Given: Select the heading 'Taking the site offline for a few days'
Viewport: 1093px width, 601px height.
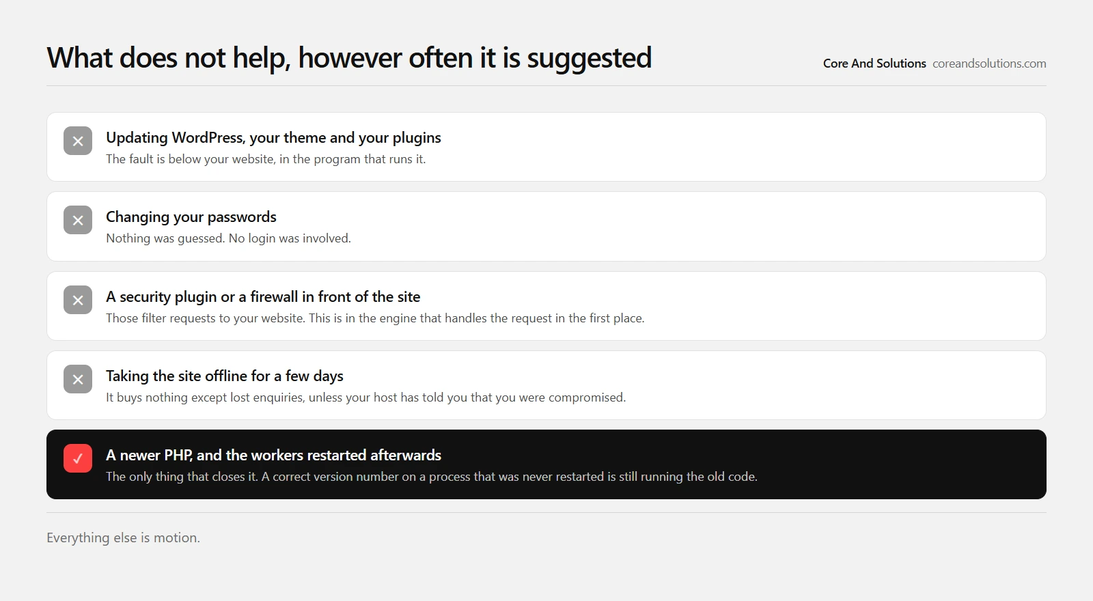Looking at the screenshot, I should click(225, 376).
